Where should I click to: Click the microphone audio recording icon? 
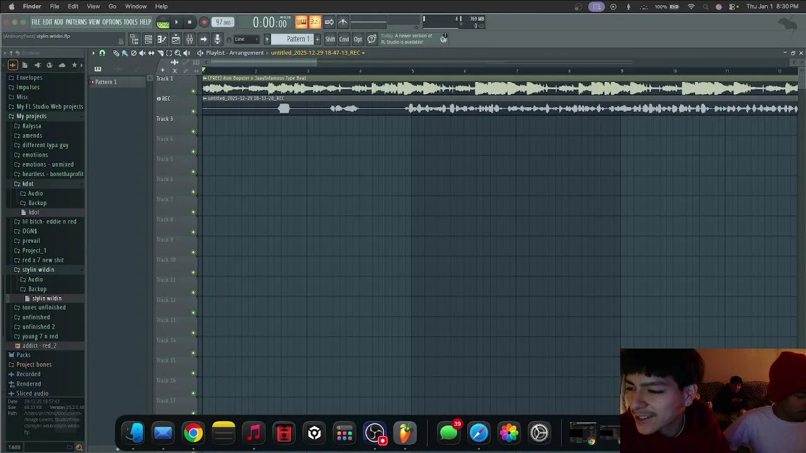217,39
